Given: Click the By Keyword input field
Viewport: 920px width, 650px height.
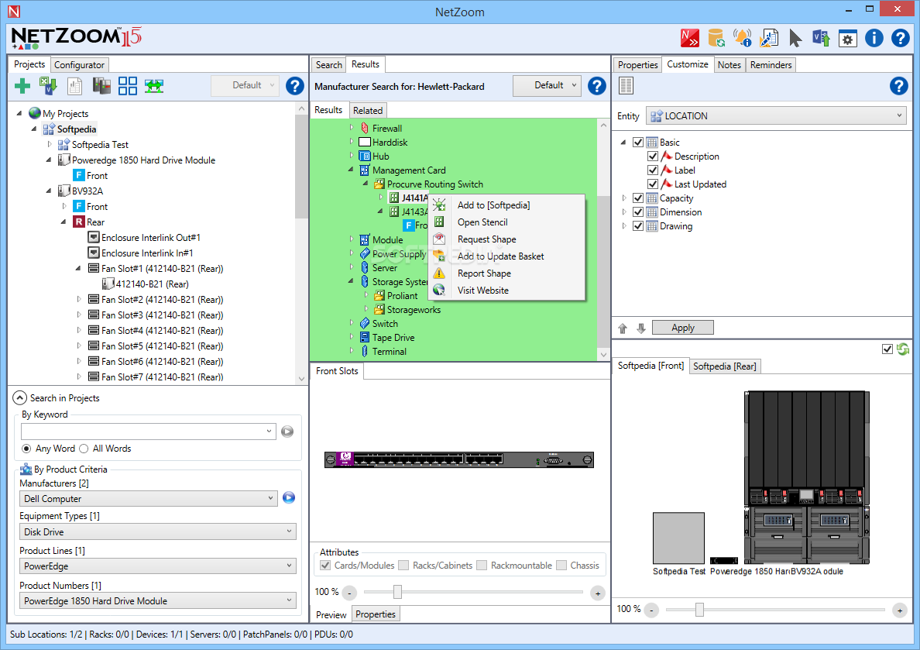Looking at the screenshot, I should [148, 432].
